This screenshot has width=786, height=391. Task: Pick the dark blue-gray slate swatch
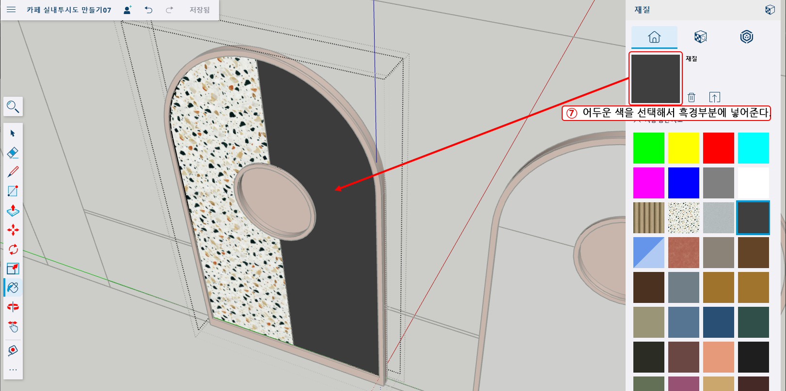684,287
